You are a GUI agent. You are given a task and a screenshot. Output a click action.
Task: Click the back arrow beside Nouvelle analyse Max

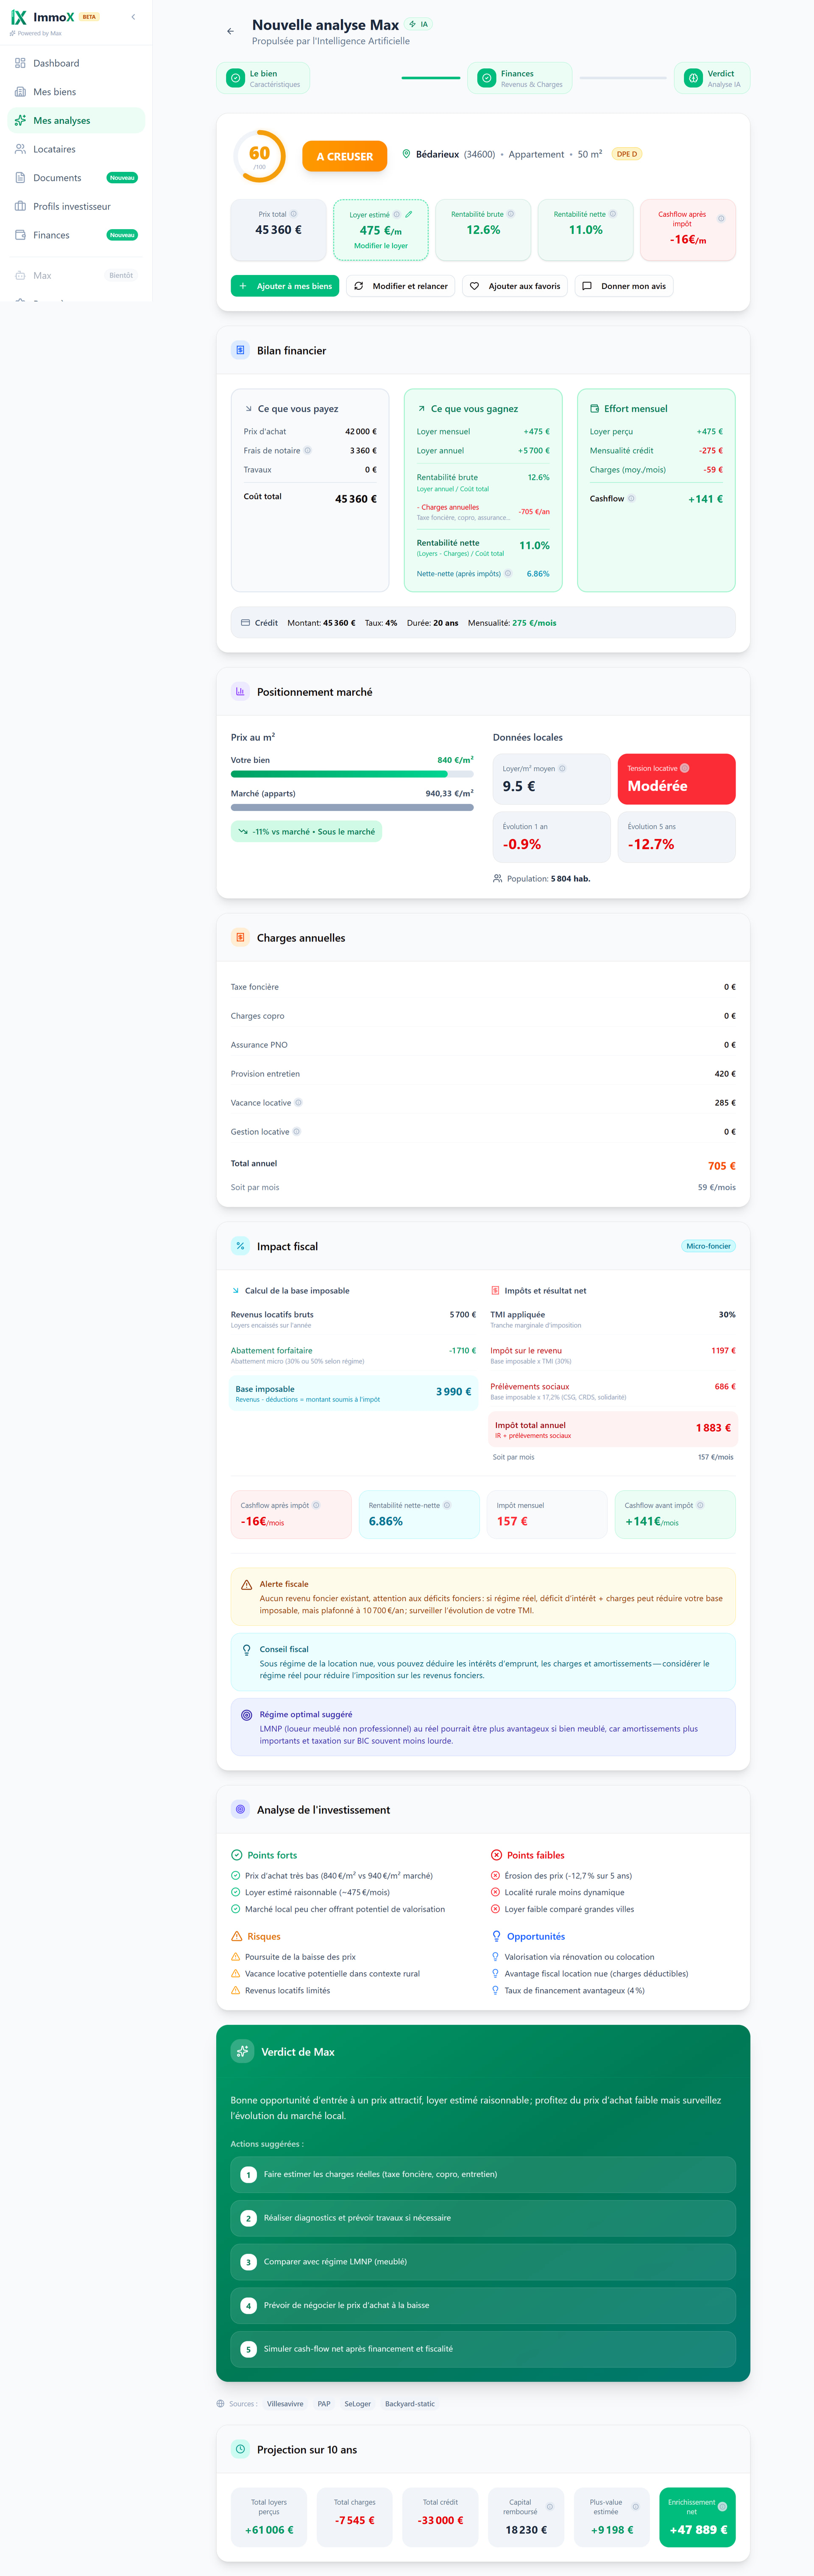[x=231, y=31]
